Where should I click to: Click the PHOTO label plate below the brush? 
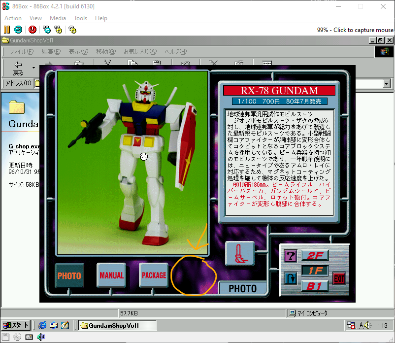point(243,288)
